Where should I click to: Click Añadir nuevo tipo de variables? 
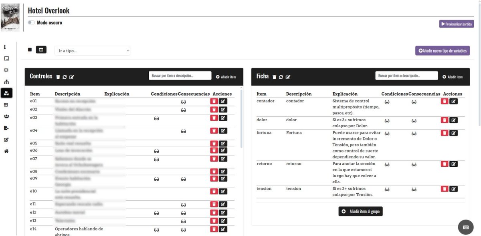click(443, 50)
